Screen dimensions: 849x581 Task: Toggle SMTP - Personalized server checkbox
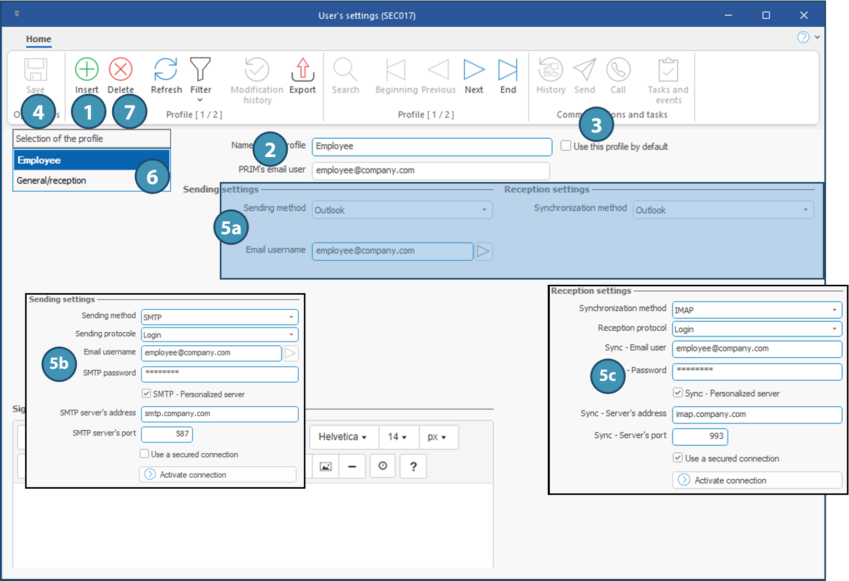(147, 394)
